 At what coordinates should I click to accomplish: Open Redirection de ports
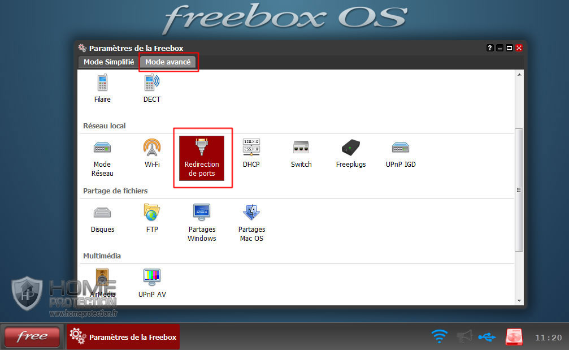tap(201, 158)
